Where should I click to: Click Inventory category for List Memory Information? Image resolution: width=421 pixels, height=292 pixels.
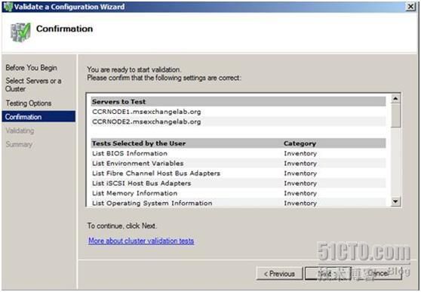300,193
